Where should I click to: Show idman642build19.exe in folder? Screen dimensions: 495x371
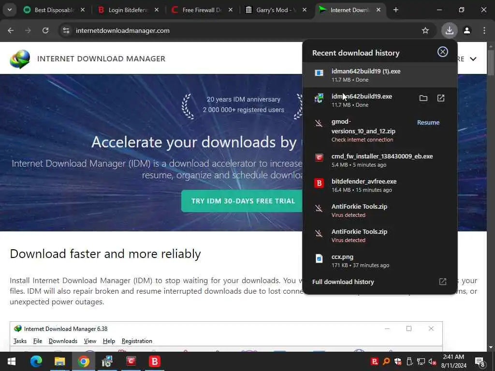(423, 98)
